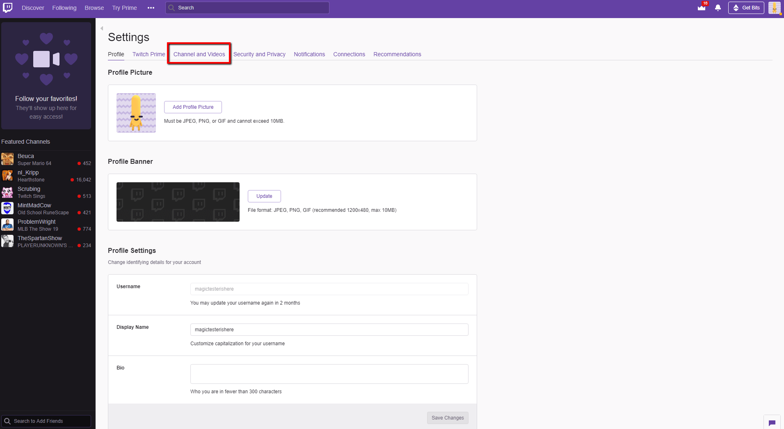Update the profile banner image
The width and height of the screenshot is (784, 429).
point(264,196)
